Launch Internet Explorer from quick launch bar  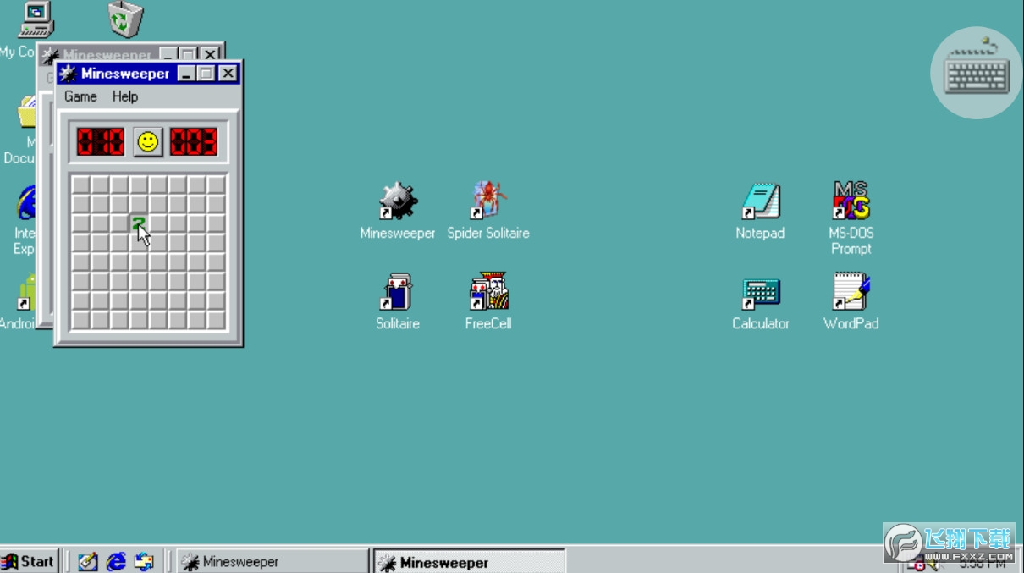pos(117,561)
